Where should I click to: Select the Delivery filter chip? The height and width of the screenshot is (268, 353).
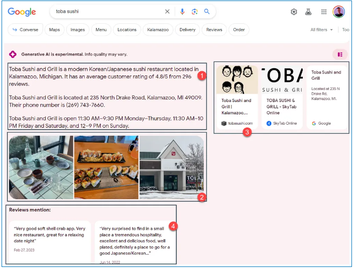(x=187, y=29)
